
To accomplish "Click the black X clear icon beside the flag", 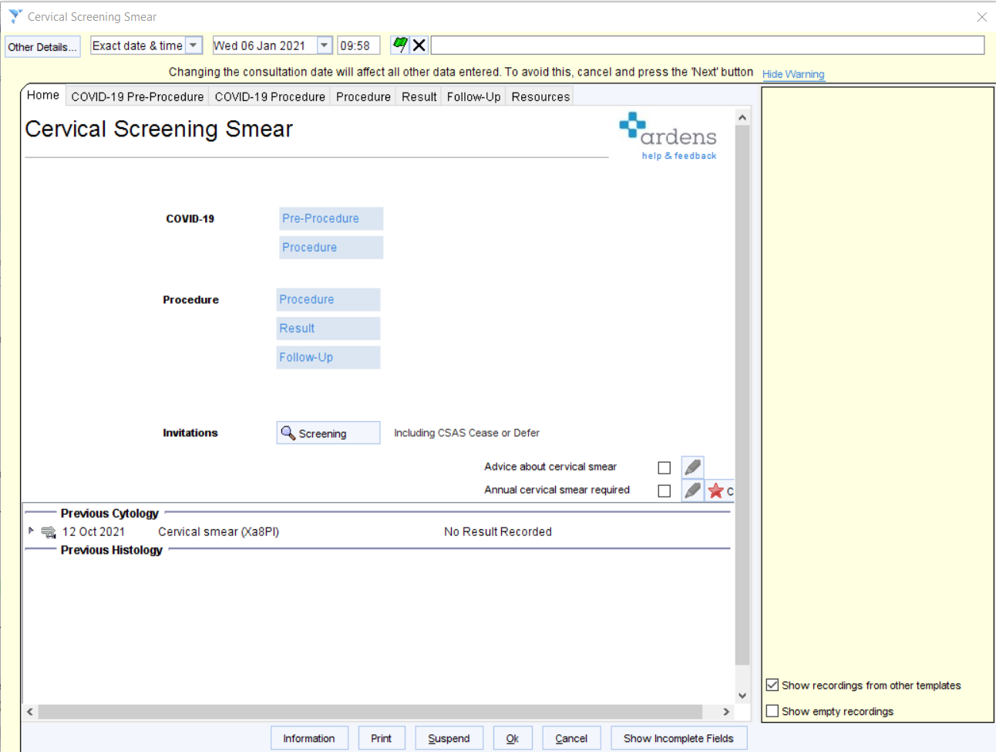I will tap(419, 45).
